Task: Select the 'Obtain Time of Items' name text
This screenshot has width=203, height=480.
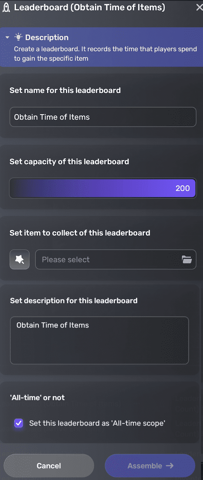Action: pos(52,117)
